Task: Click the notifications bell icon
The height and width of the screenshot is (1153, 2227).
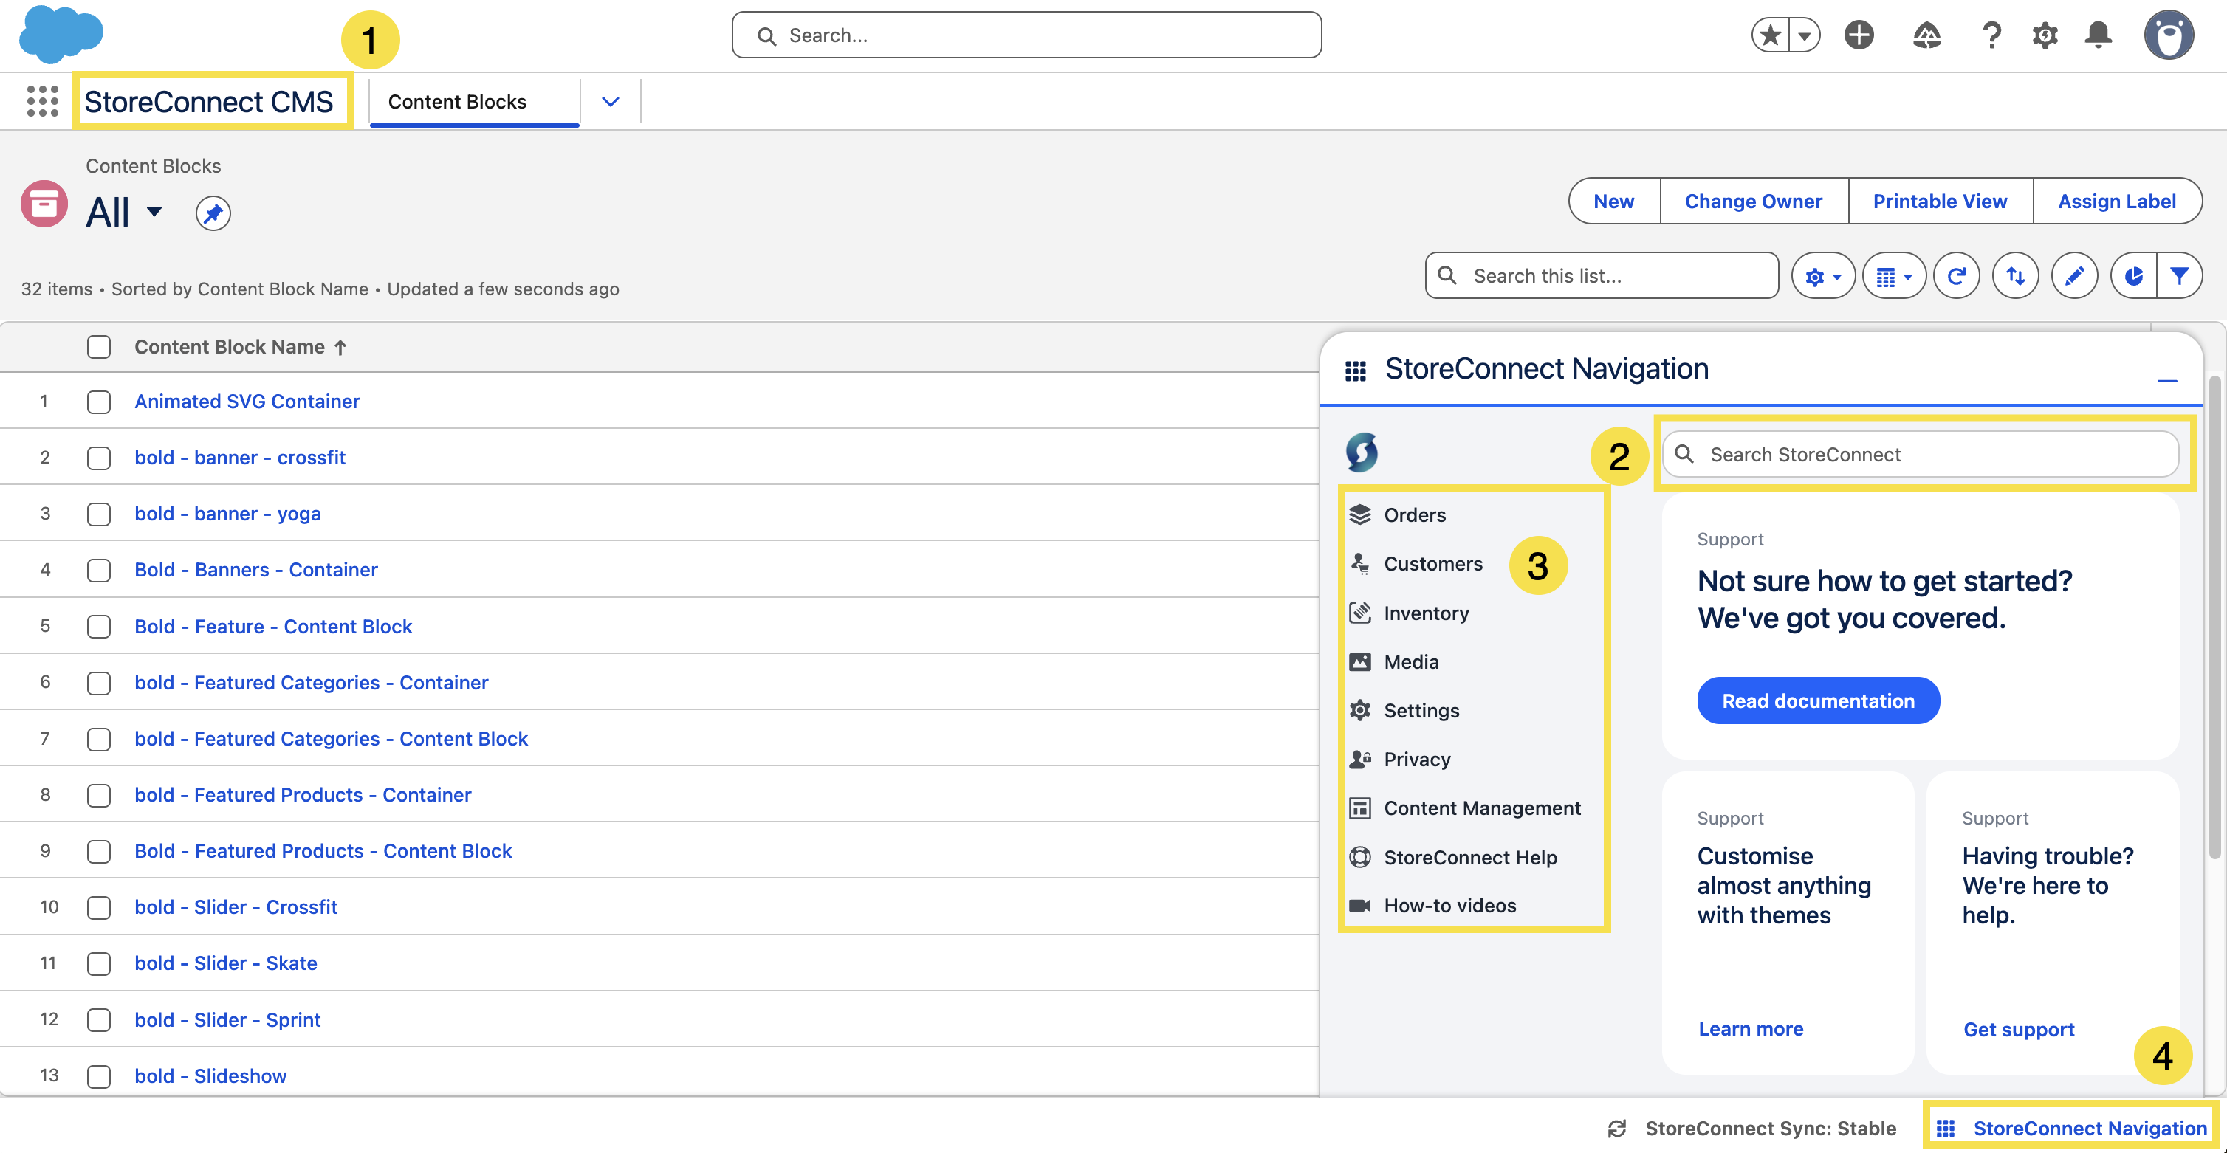Action: 2097,35
